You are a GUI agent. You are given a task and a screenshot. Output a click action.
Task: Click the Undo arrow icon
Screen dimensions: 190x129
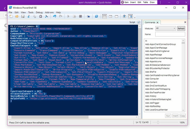[55, 16]
